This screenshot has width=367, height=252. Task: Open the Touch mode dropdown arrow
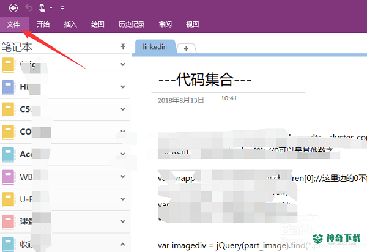[x=51, y=8]
